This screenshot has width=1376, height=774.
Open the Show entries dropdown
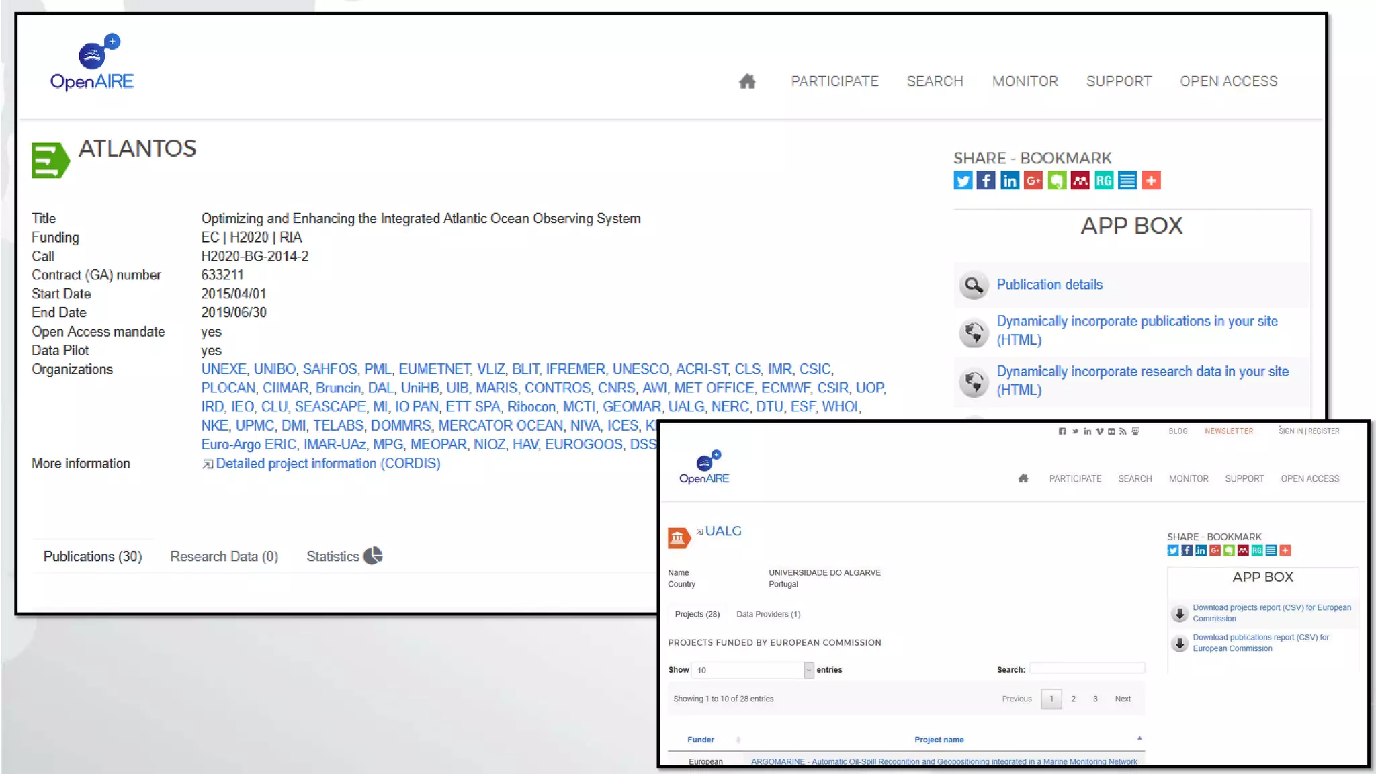point(752,670)
